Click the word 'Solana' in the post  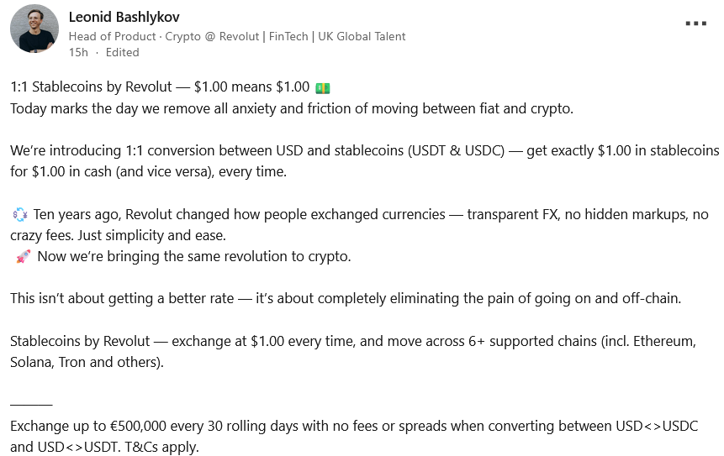click(33, 362)
